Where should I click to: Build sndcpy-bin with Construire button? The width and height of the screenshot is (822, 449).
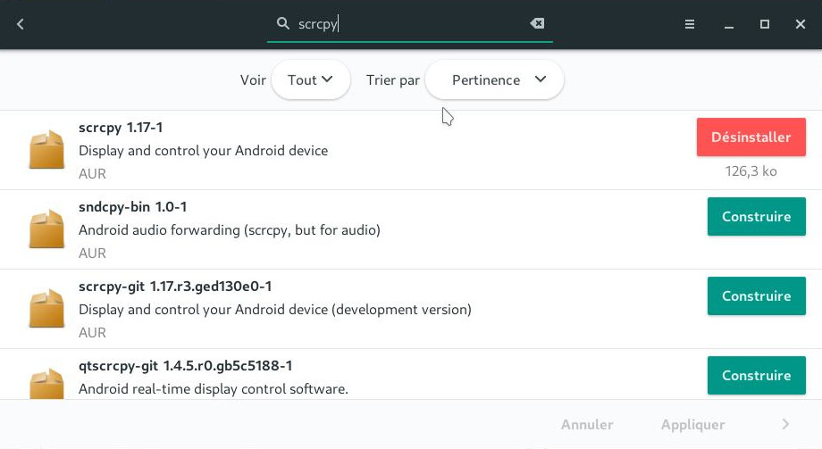click(x=756, y=216)
